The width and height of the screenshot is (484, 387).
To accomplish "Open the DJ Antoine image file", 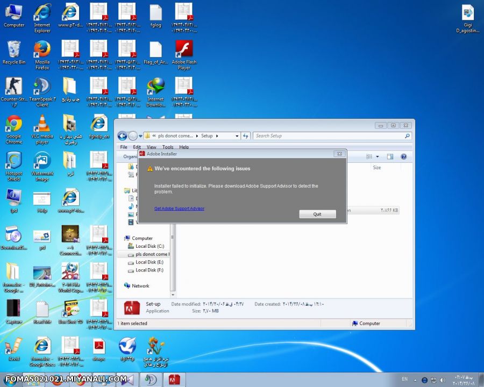I will click(42, 275).
